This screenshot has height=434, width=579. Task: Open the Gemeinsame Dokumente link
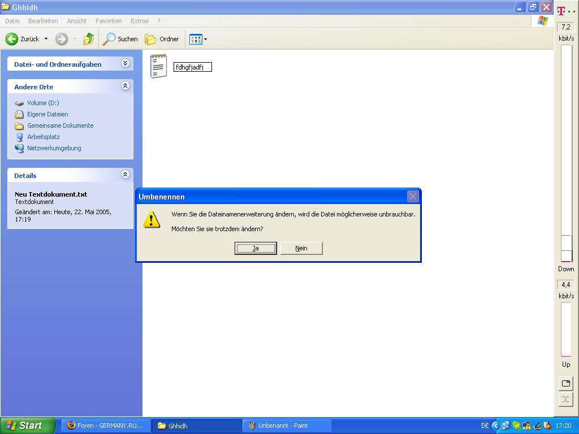(60, 125)
